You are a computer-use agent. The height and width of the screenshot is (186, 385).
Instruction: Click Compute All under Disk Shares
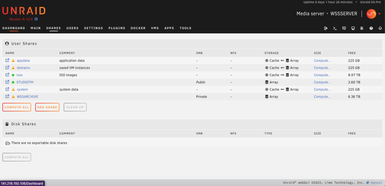17,157
